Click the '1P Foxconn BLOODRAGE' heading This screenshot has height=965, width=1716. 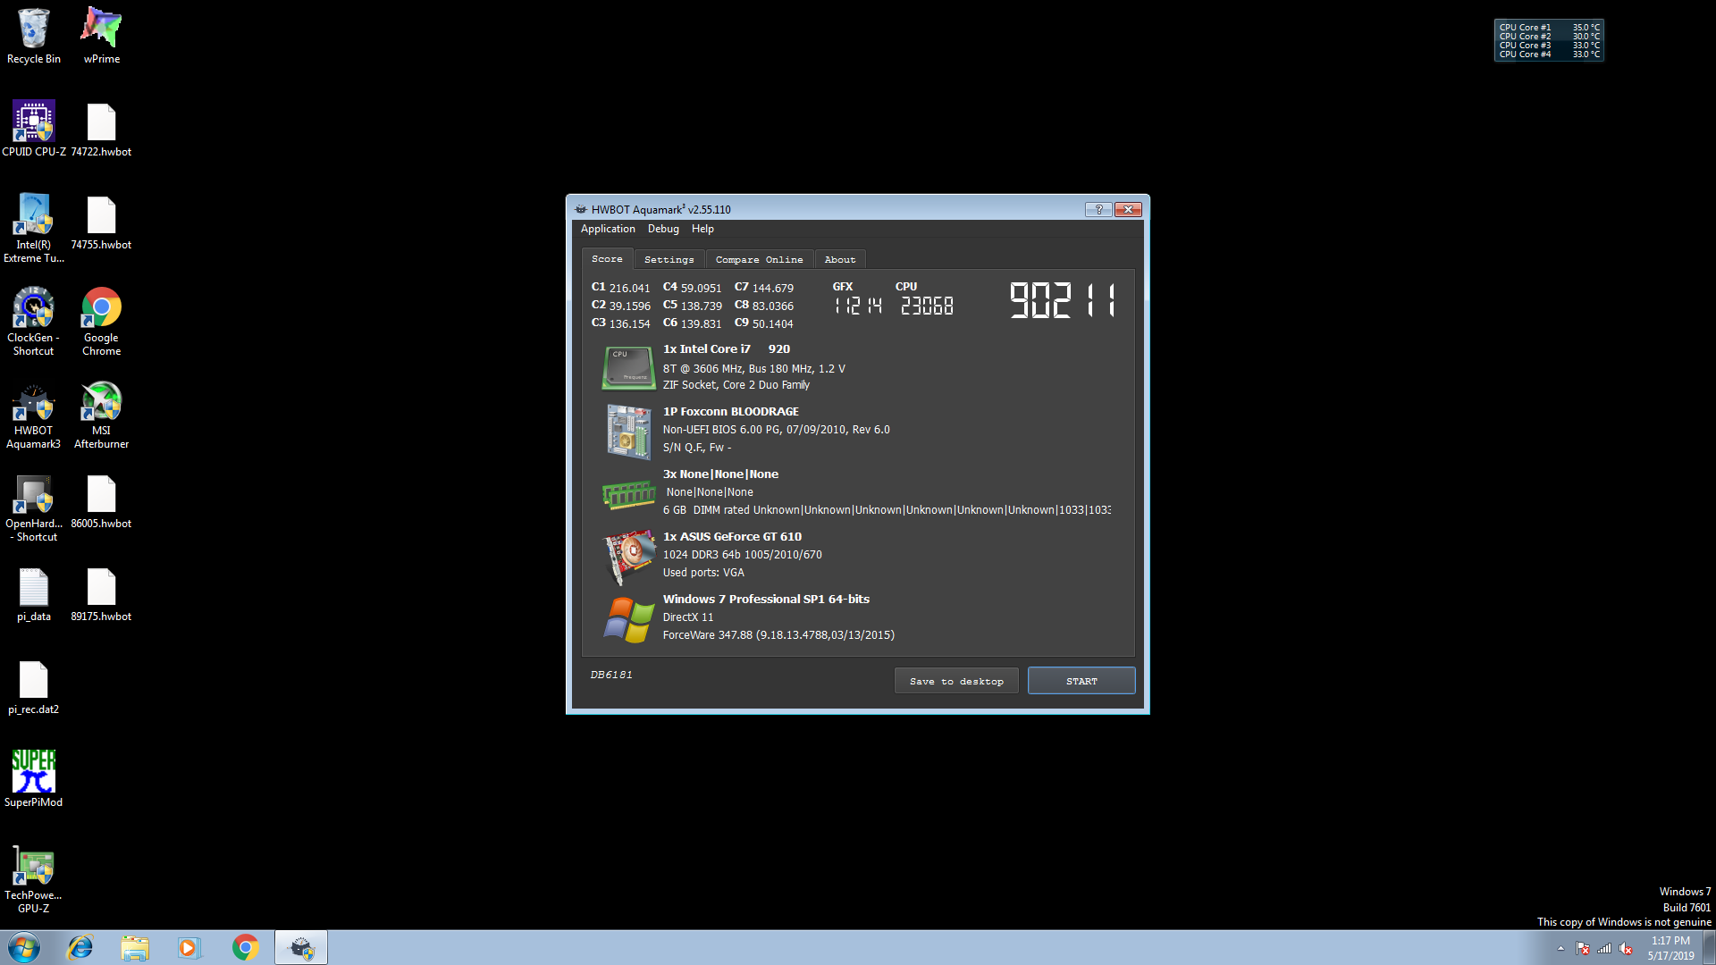click(x=730, y=411)
